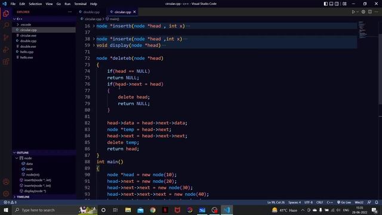This screenshot has height=215, width=382.
Task: Expand the Timeline section
Action: pos(44,196)
